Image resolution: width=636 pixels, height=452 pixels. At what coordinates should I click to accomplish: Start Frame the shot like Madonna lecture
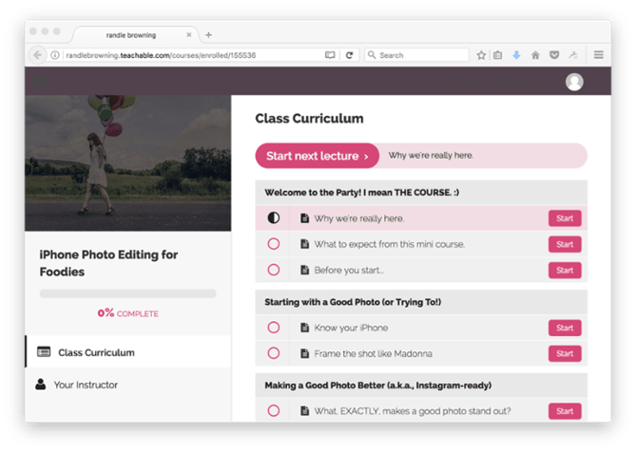point(564,353)
